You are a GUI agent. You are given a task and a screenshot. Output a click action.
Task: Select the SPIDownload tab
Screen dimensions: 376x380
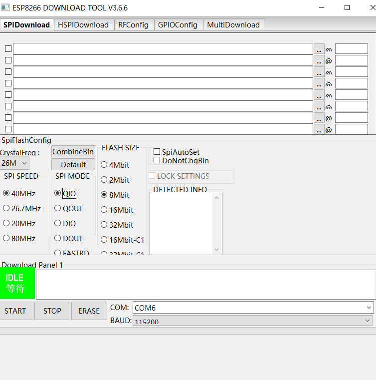coord(26,25)
